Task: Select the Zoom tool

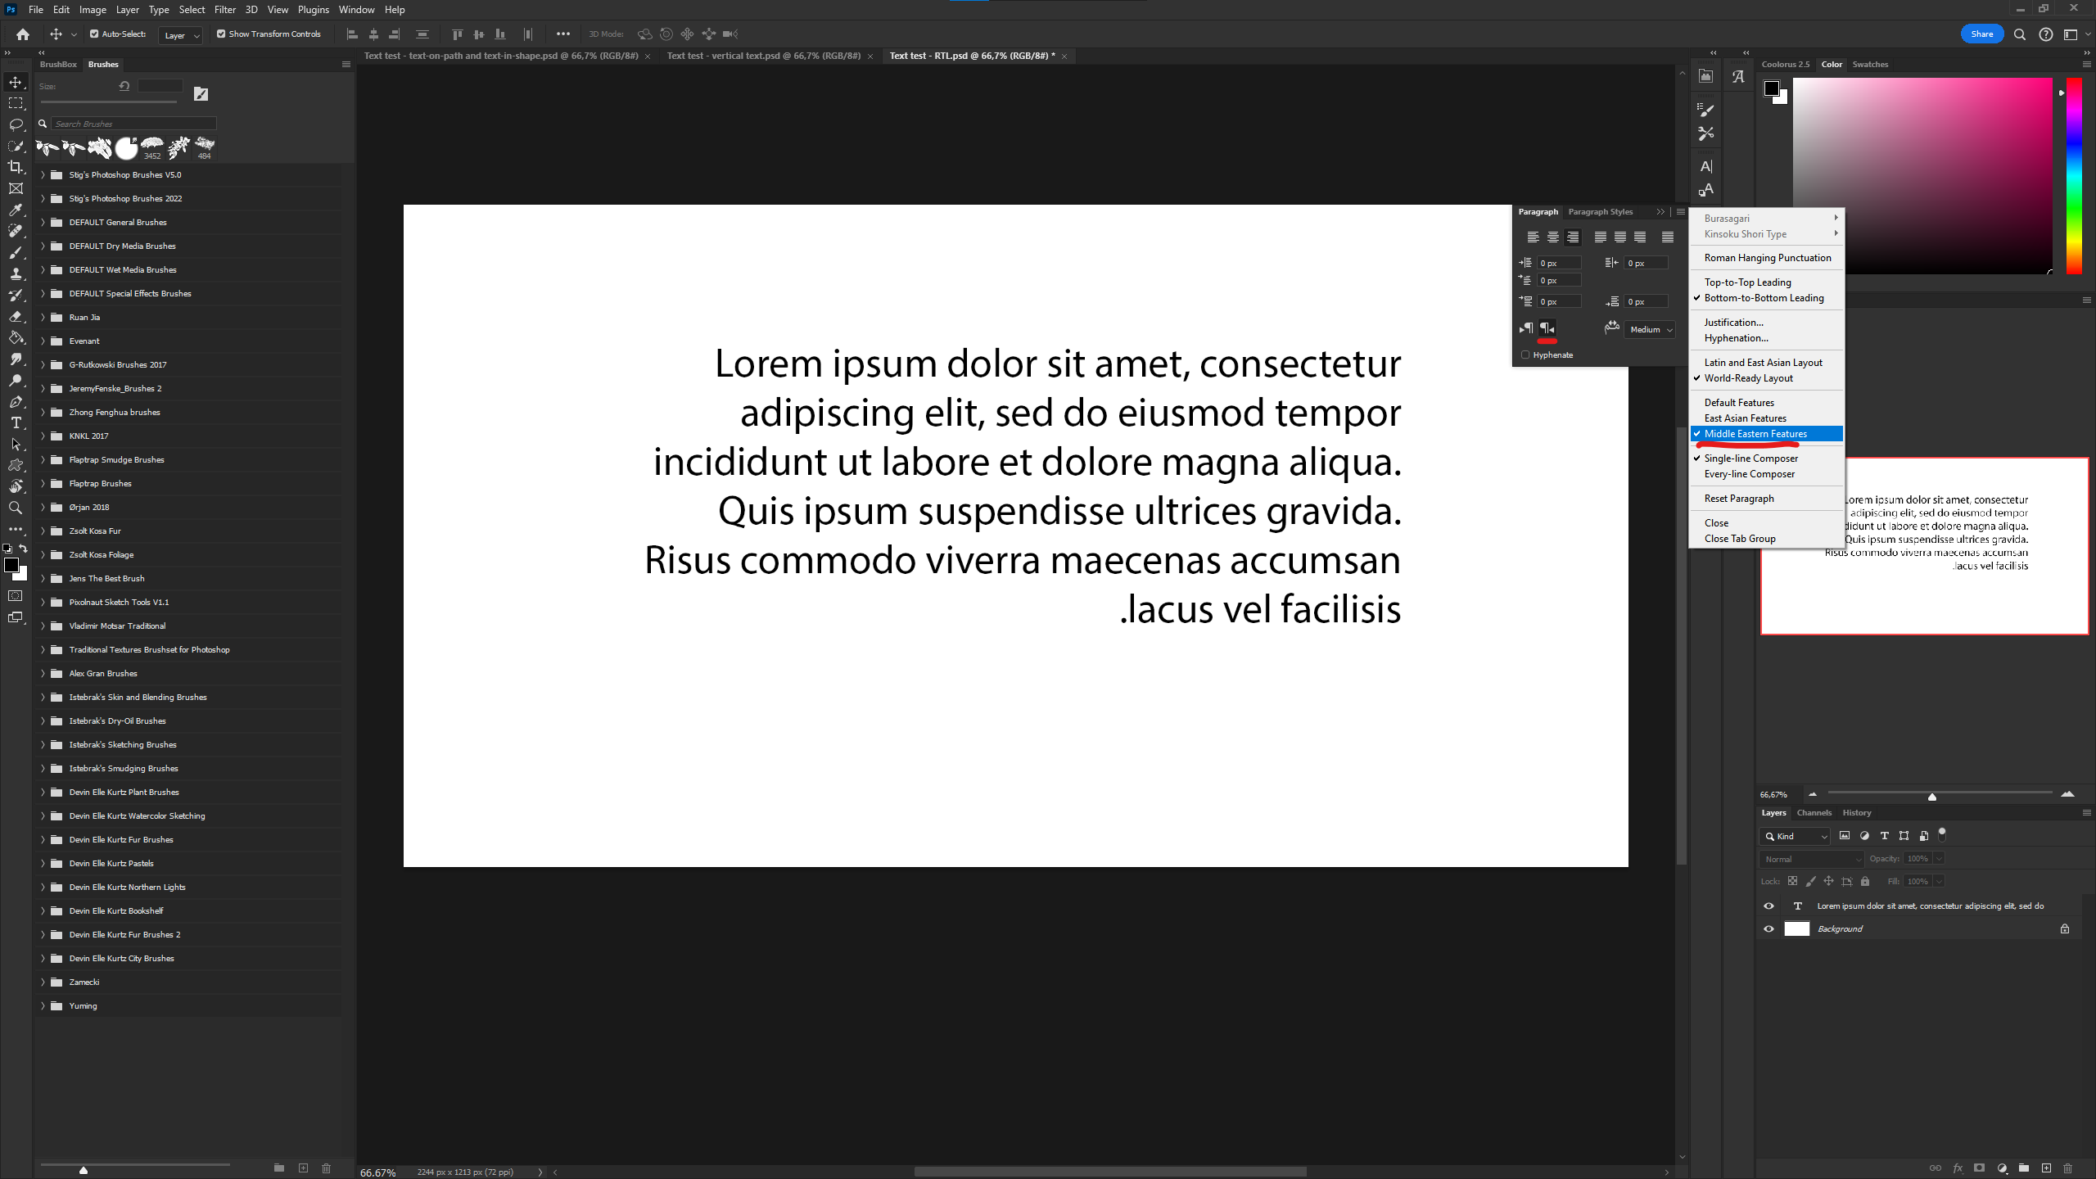Action: (16, 508)
